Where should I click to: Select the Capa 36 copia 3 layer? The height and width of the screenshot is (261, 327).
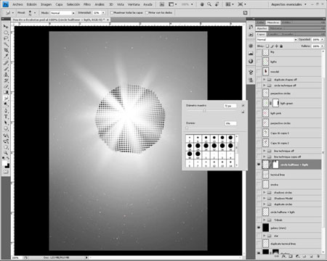(288, 133)
